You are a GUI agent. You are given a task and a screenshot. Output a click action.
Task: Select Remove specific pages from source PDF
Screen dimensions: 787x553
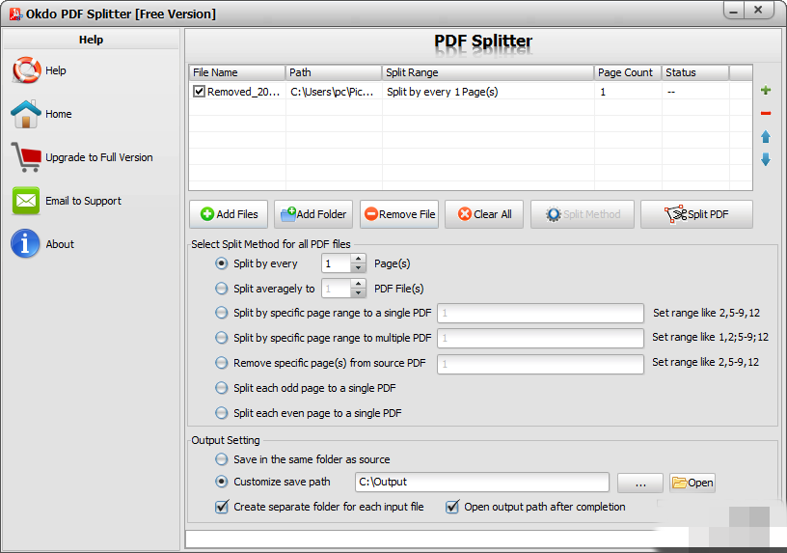point(222,363)
